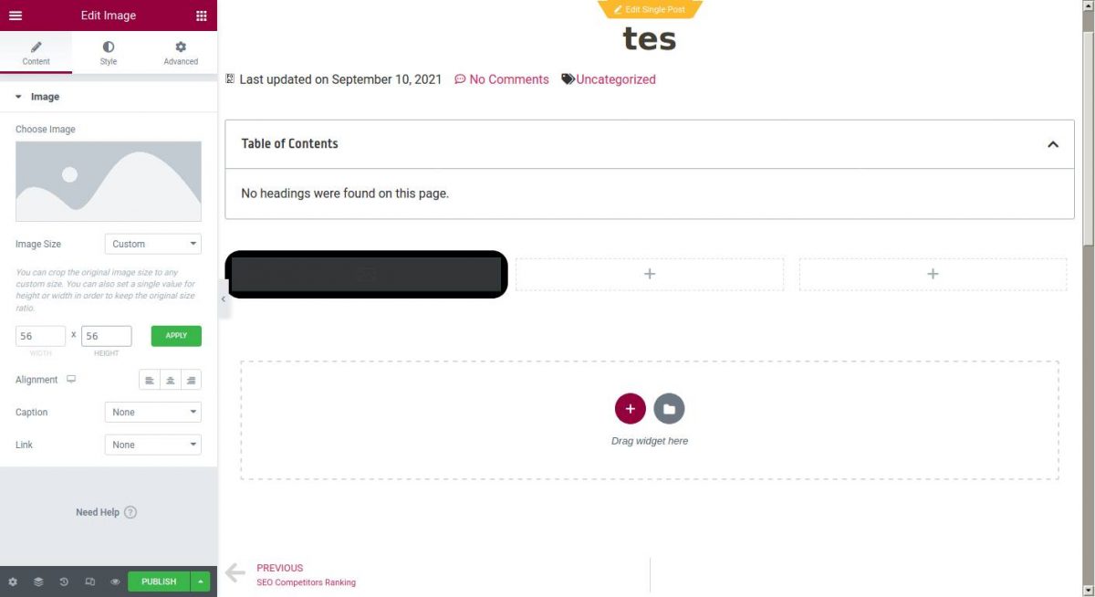The height and width of the screenshot is (597, 1095).
Task: Switch to Responsive mode icon
Action: pyautogui.click(x=89, y=581)
